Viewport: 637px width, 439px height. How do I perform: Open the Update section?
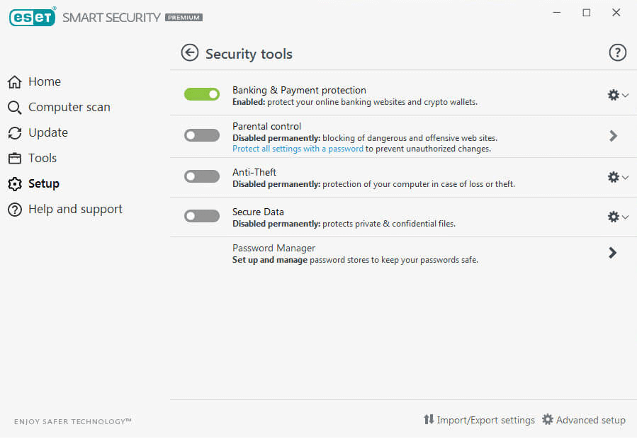pos(47,132)
